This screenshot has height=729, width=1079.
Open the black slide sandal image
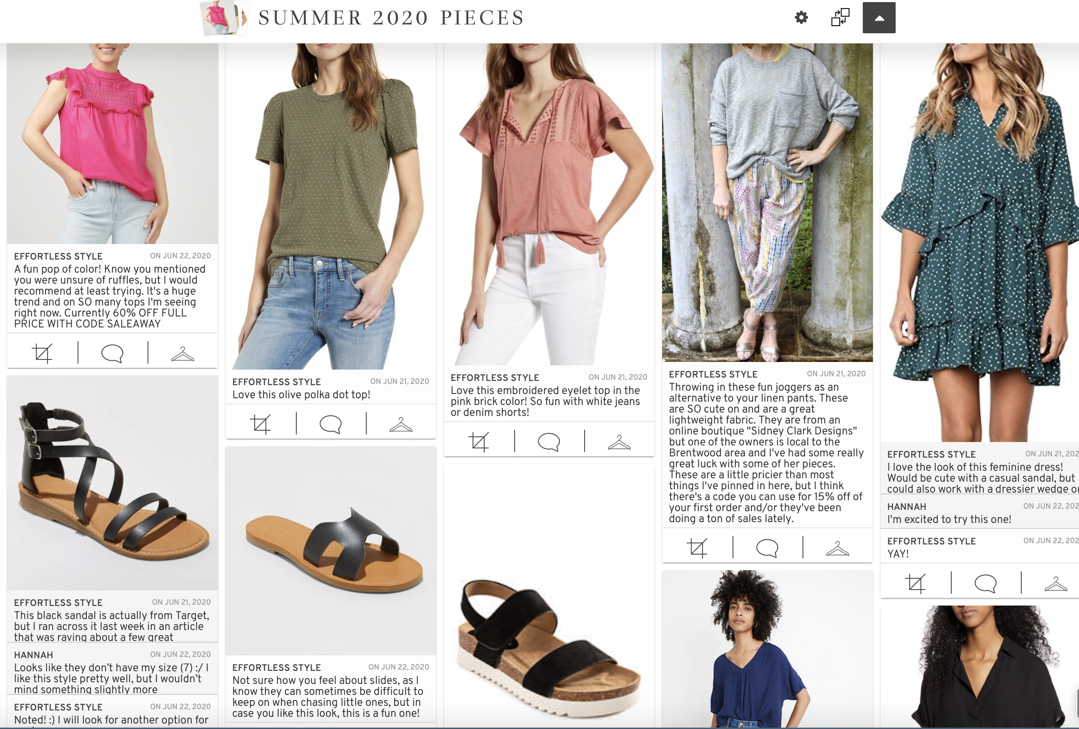click(x=330, y=550)
